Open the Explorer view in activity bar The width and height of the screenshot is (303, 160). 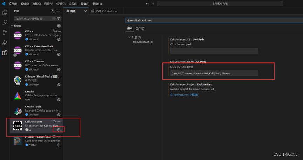point(5,12)
